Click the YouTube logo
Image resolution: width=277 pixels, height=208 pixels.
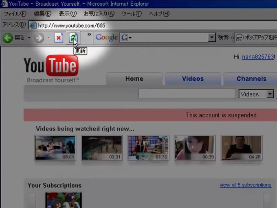(x=51, y=65)
